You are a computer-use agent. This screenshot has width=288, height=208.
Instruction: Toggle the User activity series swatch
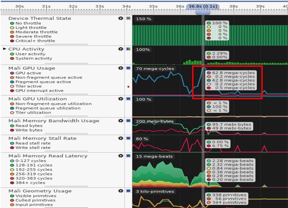(x=12, y=54)
